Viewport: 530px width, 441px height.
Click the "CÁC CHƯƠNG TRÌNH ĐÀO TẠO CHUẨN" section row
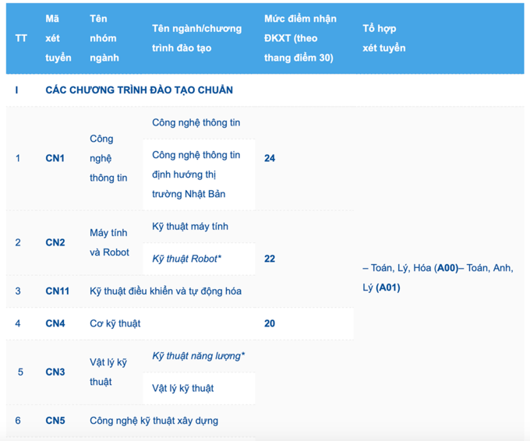(140, 90)
